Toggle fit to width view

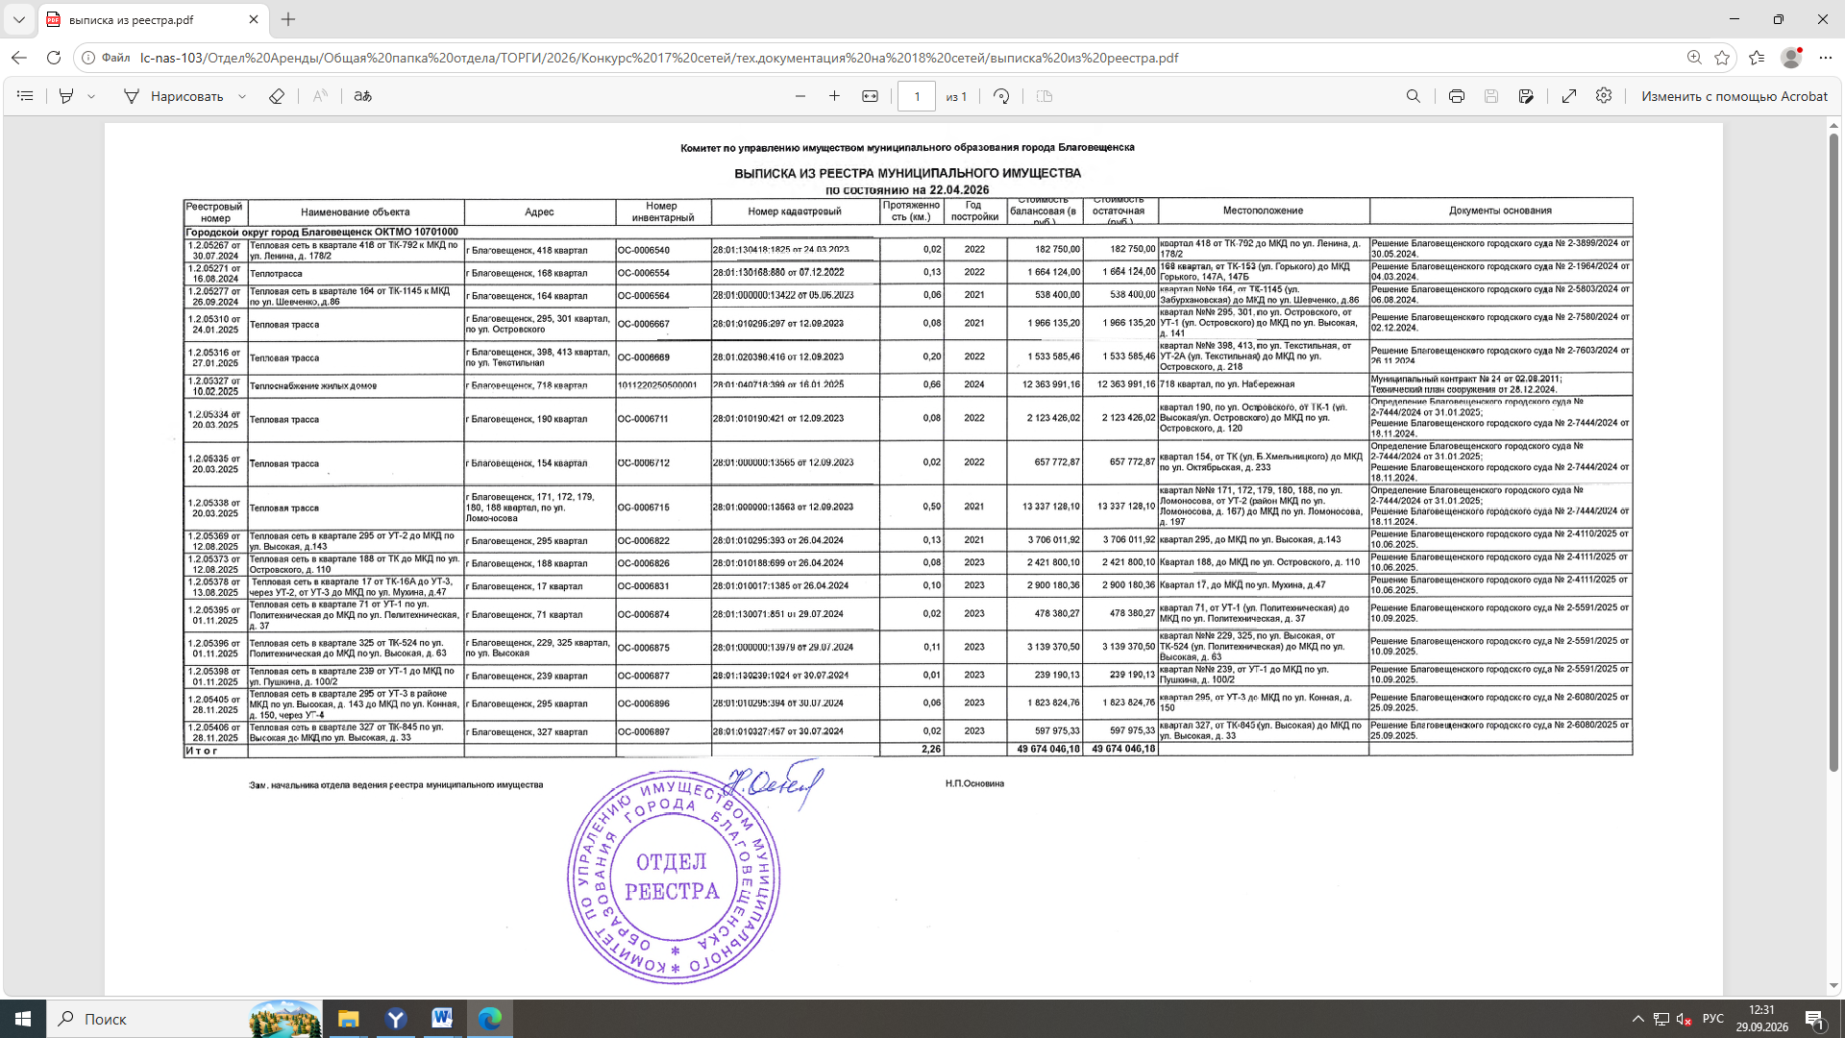870,96
